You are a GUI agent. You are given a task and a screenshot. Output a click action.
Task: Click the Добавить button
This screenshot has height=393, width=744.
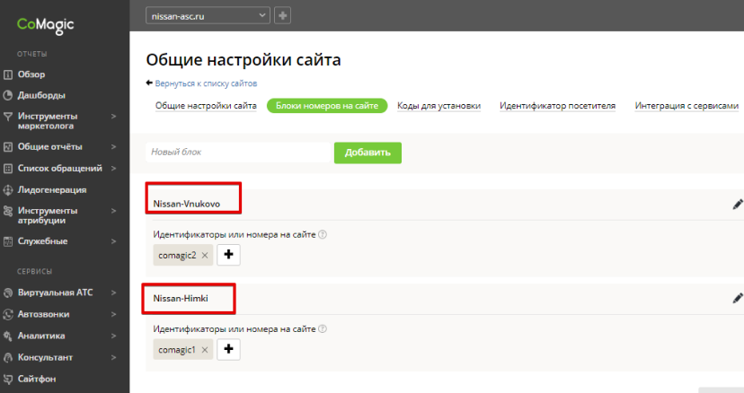pos(368,153)
